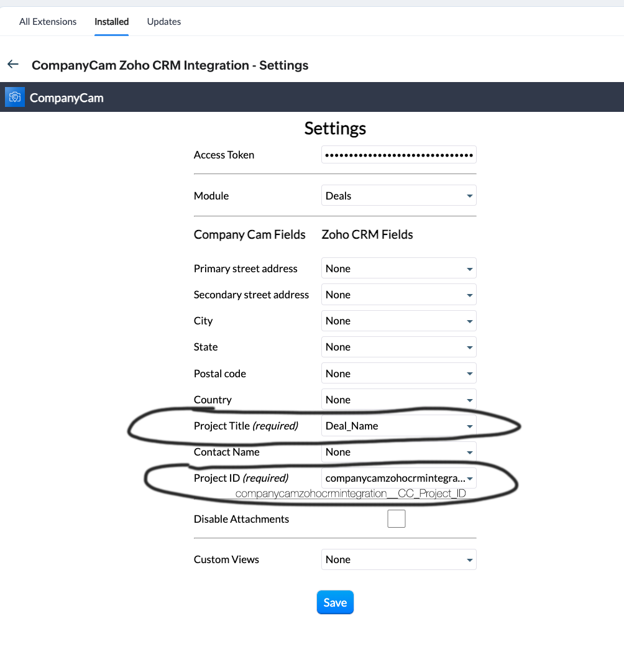The image size is (624, 657).
Task: Click the CompanyCam camera logo icon
Action: 15,97
